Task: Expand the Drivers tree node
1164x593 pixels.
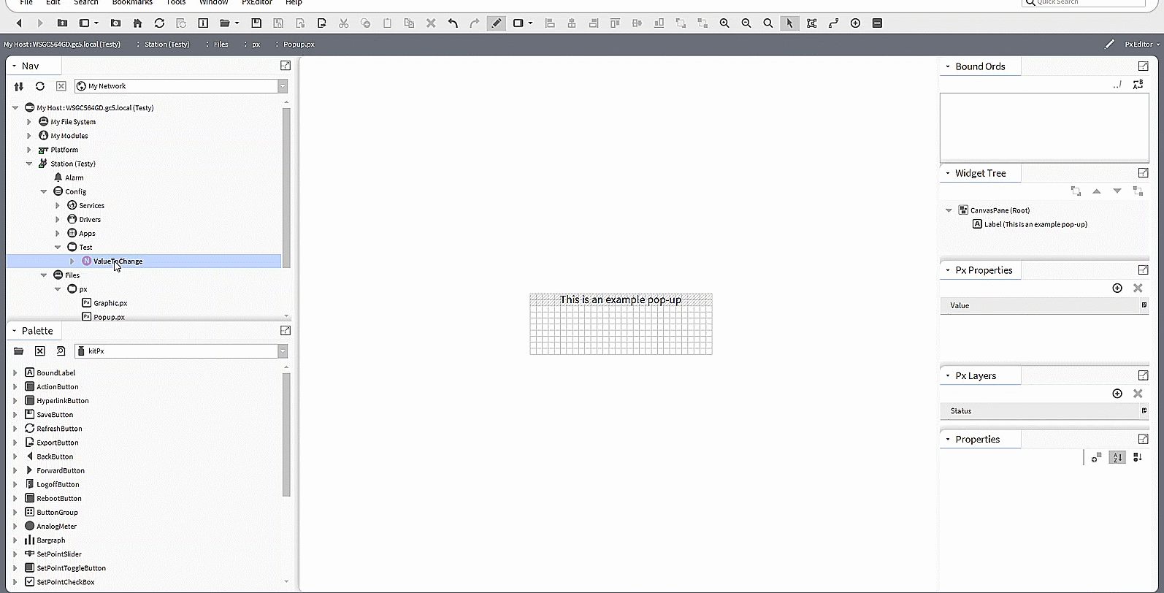Action: pos(58,220)
